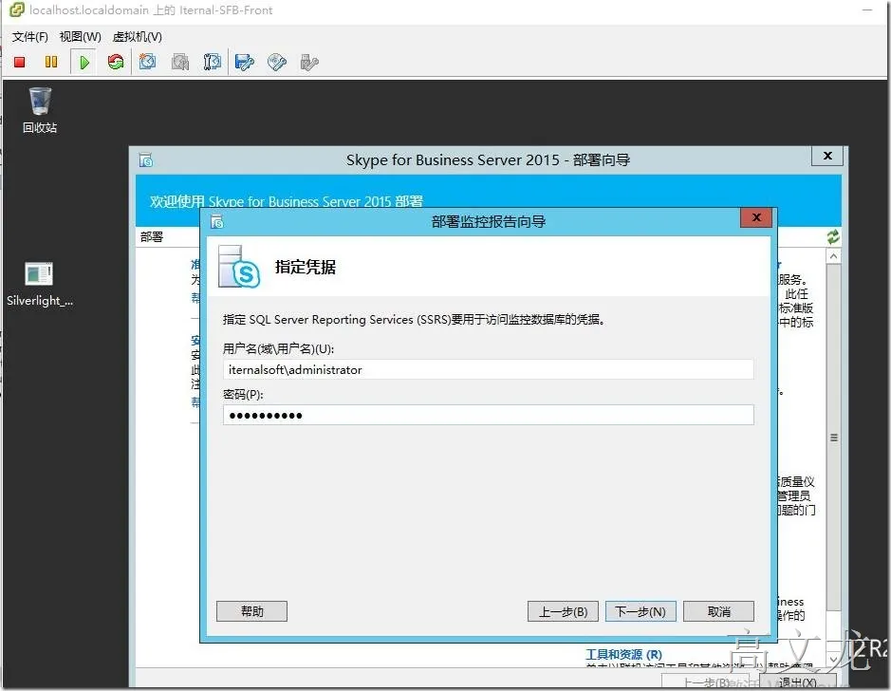This screenshot has width=891, height=691.
Task: Open the 虚拟机(V) menu
Action: (137, 37)
